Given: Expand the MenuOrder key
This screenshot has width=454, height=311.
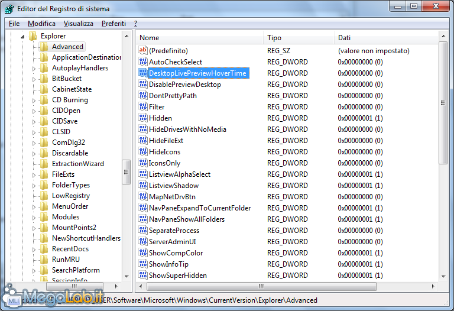Looking at the screenshot, I should pos(34,207).
